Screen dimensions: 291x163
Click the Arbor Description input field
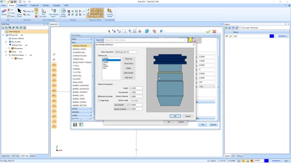126,52
